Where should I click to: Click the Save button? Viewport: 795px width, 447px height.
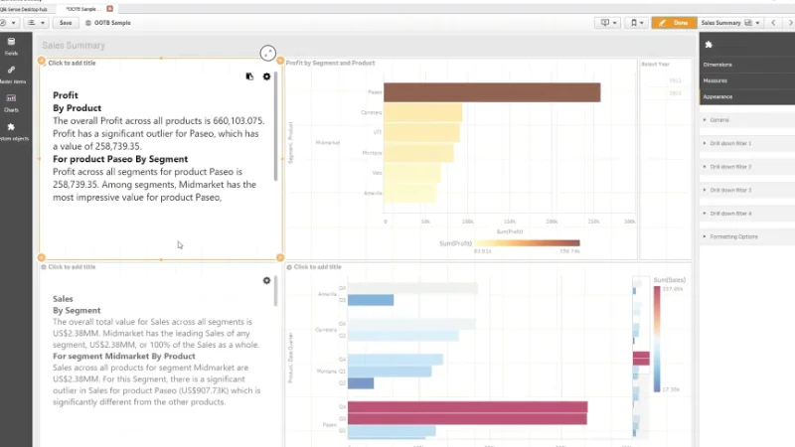66,23
